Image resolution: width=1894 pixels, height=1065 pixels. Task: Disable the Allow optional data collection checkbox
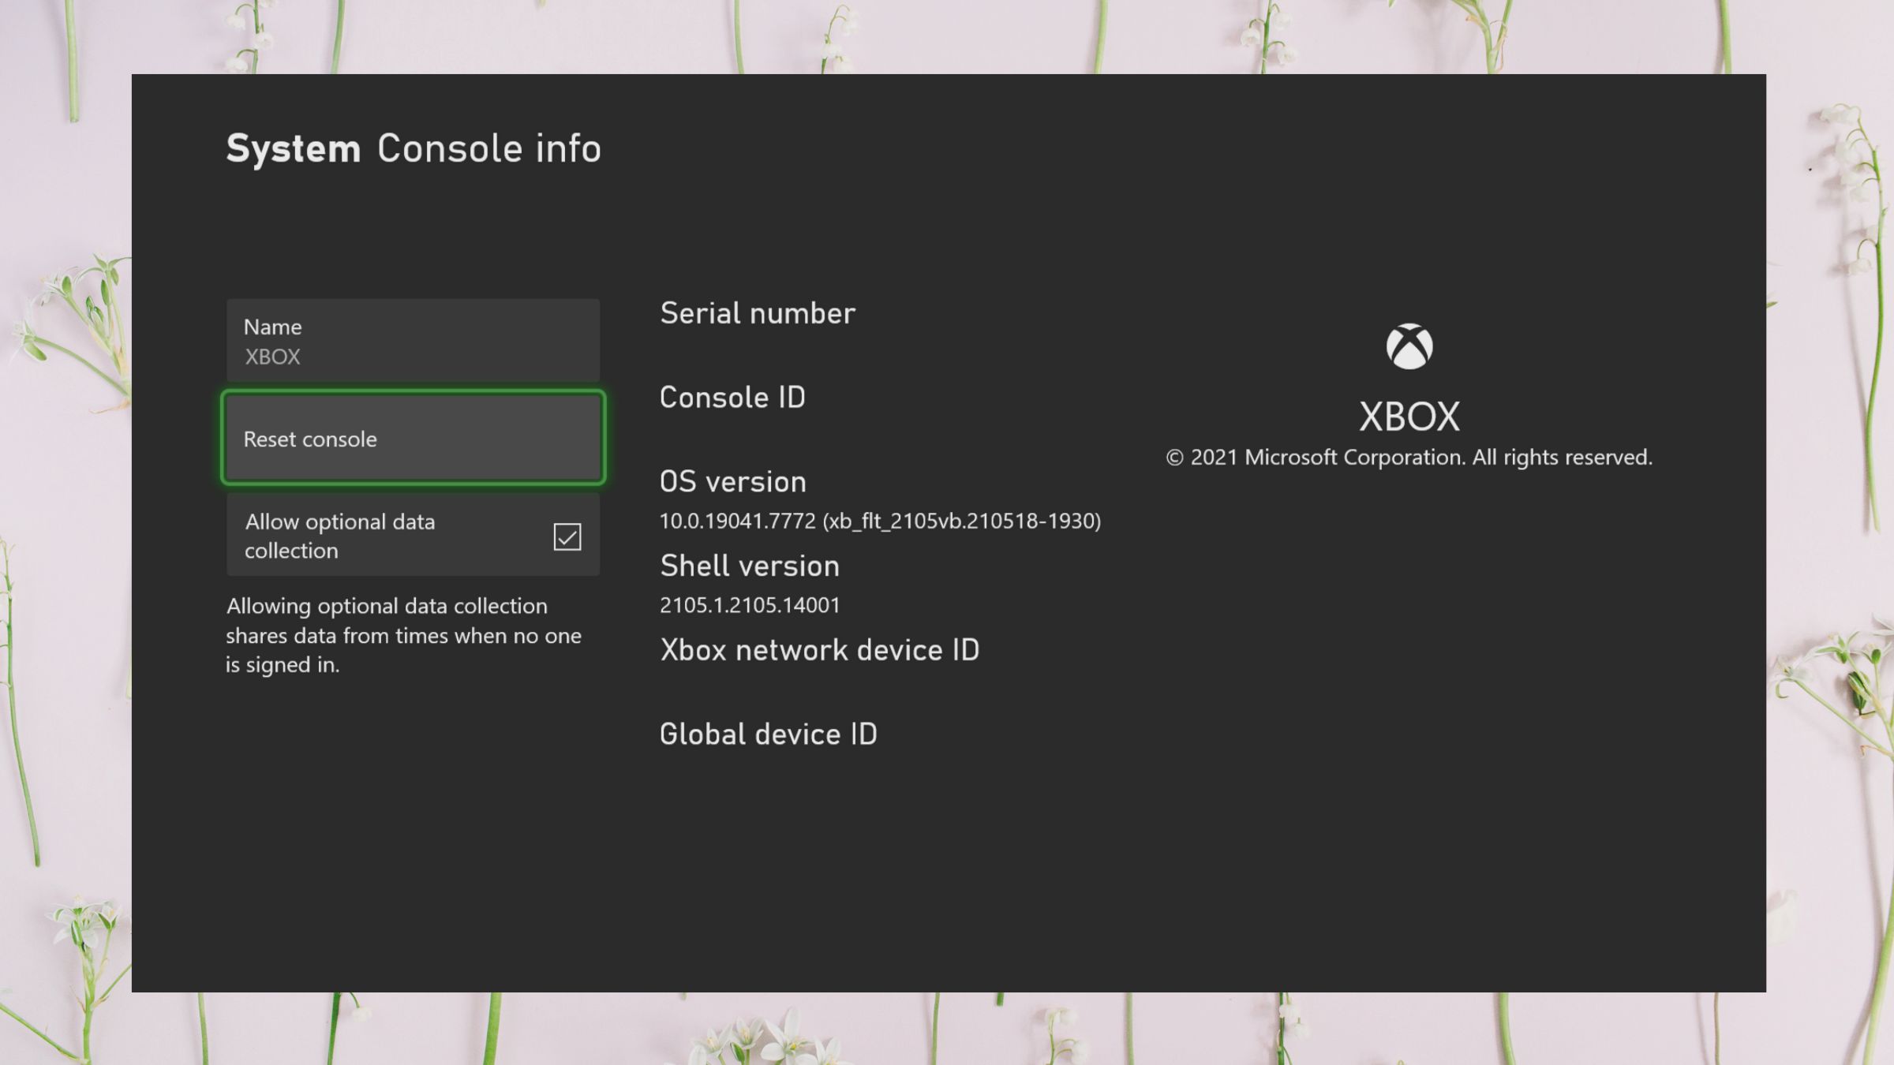(567, 536)
